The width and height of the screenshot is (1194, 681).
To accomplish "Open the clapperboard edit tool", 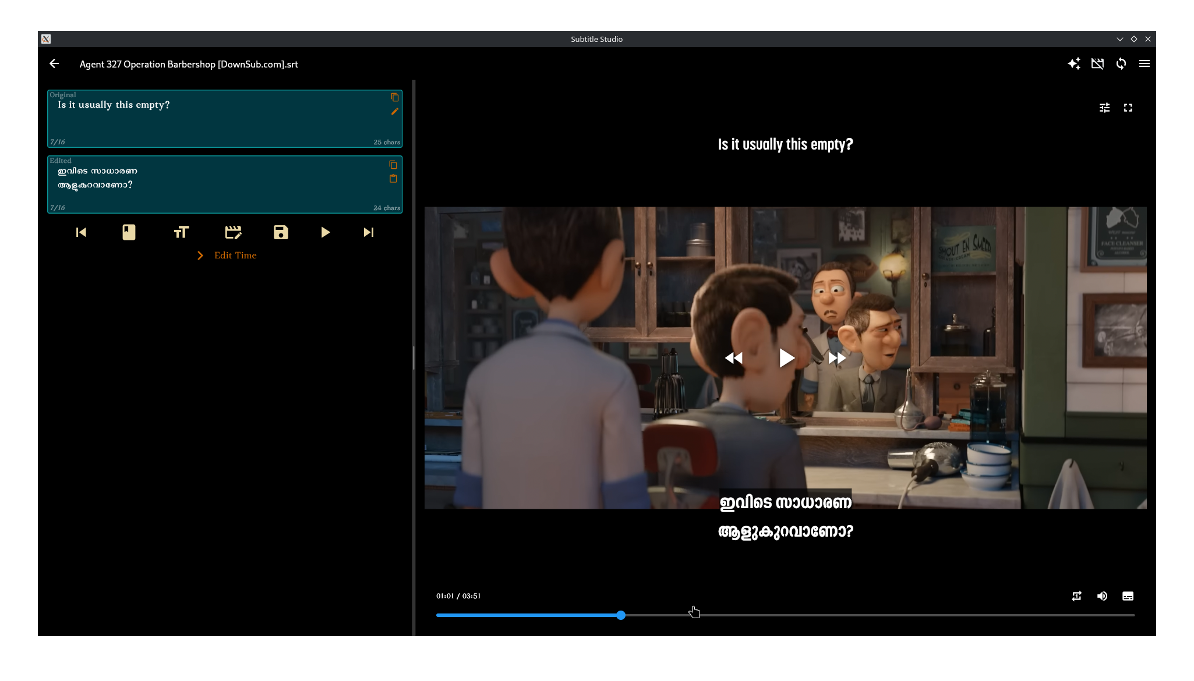I will (x=233, y=232).
